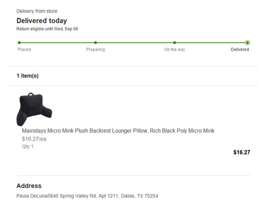The height and width of the screenshot is (222, 275).
Task: Open the Mainstays Micro Mink pillow product link
Action: pos(118,131)
